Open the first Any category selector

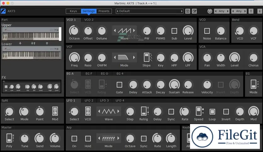(221, 11)
